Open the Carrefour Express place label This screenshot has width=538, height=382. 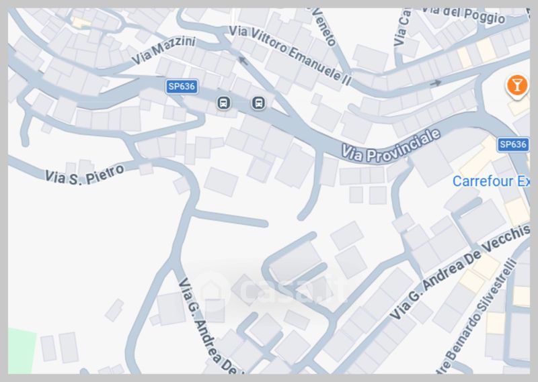click(491, 181)
